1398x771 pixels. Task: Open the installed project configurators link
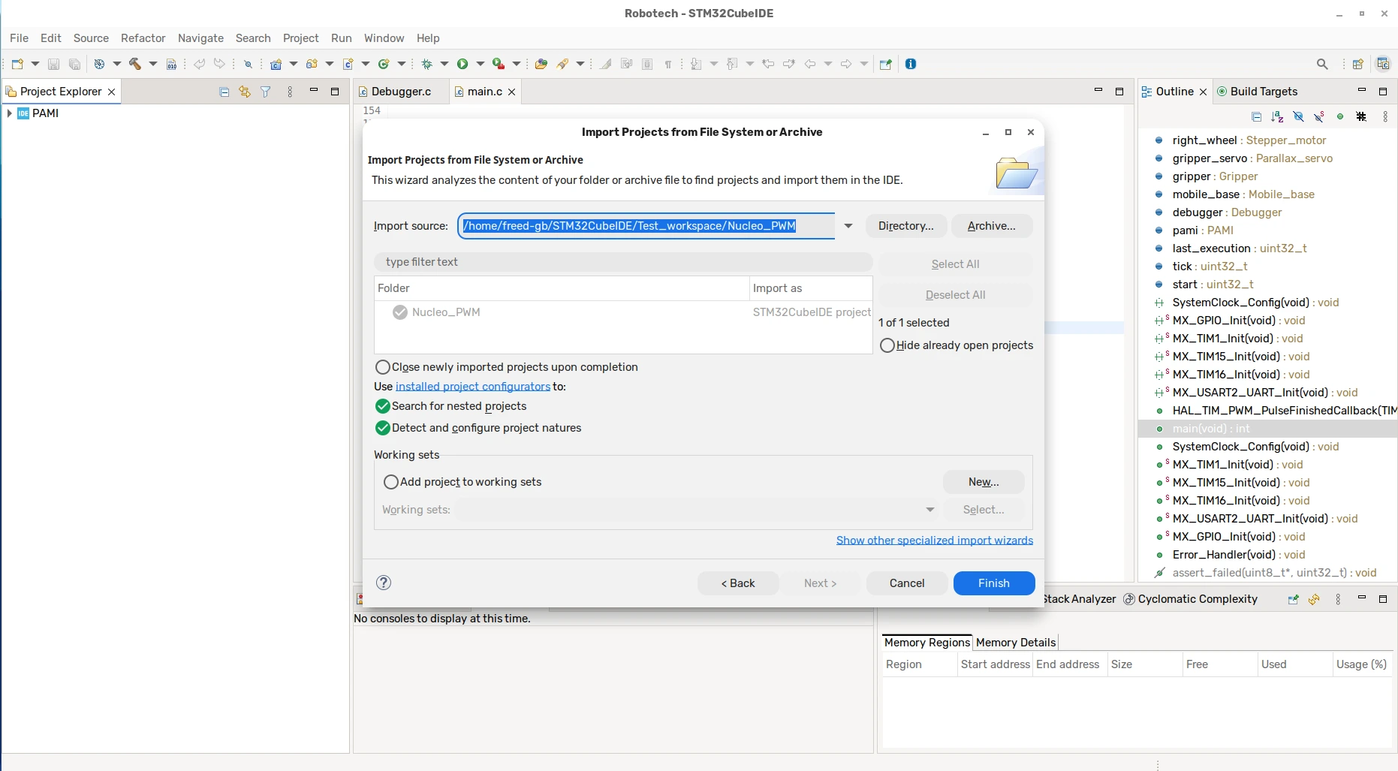(473, 387)
